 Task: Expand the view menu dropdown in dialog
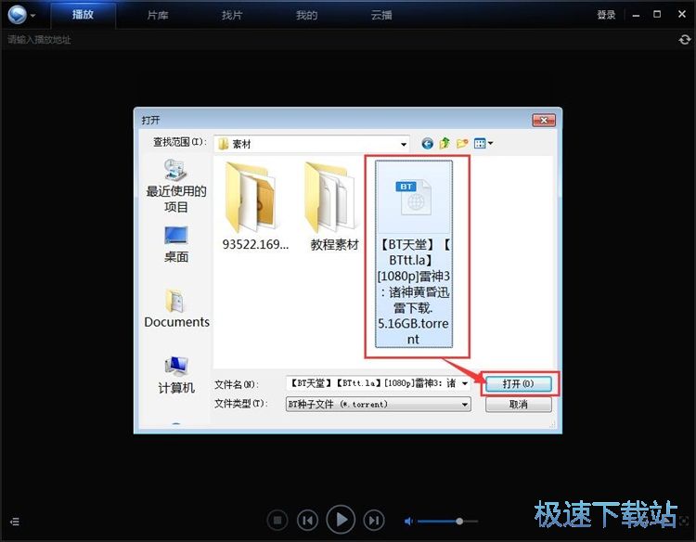tap(483, 144)
